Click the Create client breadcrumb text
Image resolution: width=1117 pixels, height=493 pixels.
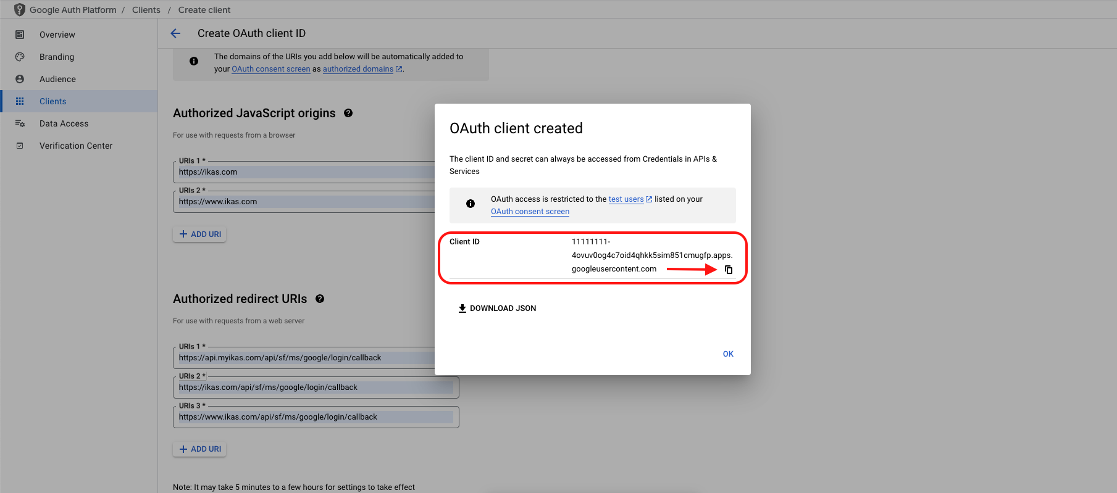(x=204, y=10)
